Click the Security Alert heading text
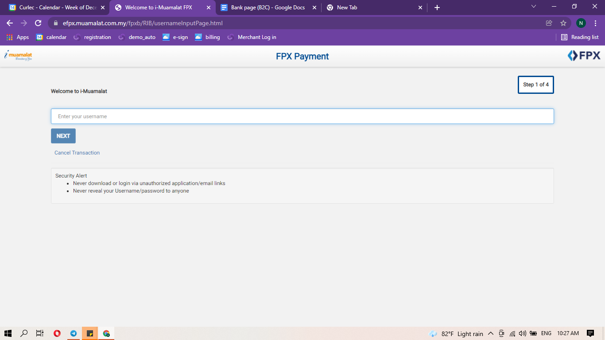Viewport: 605px width, 340px height. pos(71,176)
